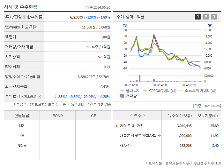The width and height of the screenshot is (224, 168).
Task: Select the 500원 par value
Action: [106, 37]
